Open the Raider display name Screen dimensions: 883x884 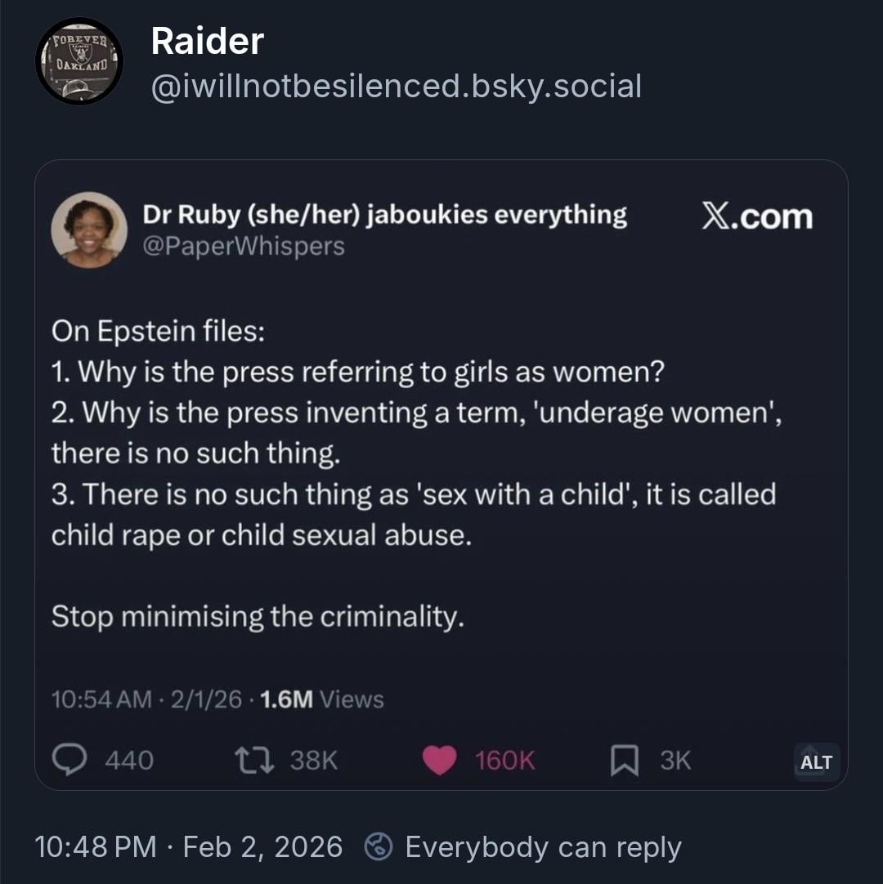point(207,42)
